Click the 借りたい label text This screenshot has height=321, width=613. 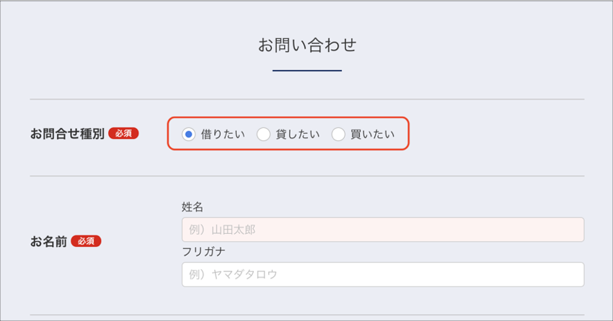pyautogui.click(x=223, y=134)
